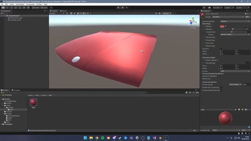The image size is (251, 141).
Task: Click the scene orientation gizmo
Action: tap(193, 22)
